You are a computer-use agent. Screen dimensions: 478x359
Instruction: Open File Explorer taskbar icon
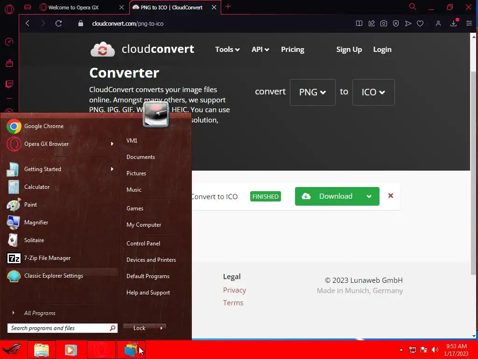coord(42,350)
